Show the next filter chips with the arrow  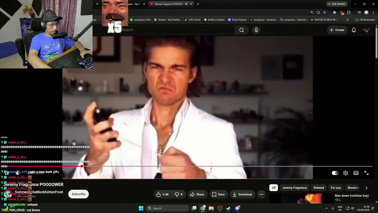(366, 188)
